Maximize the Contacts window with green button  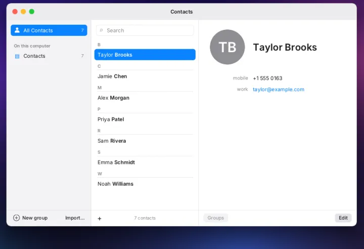tap(31, 12)
